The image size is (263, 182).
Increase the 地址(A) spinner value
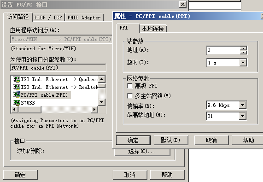(243, 48)
